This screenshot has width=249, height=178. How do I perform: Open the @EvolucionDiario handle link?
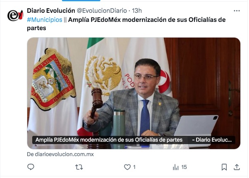click(102, 11)
